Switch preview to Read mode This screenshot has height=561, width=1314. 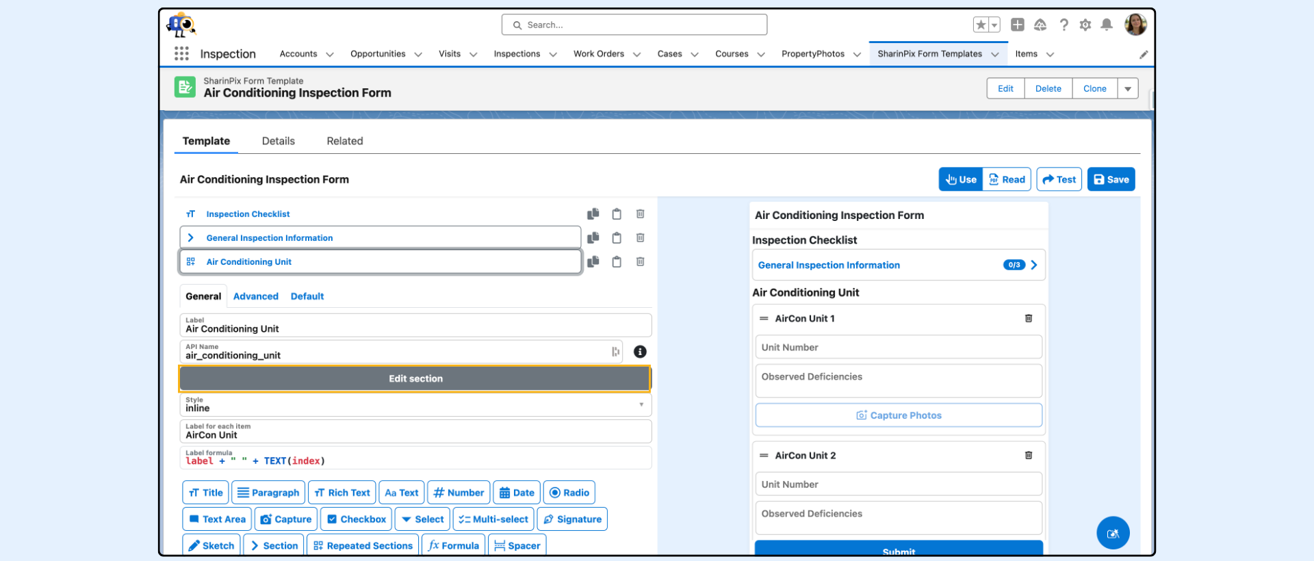(1007, 180)
